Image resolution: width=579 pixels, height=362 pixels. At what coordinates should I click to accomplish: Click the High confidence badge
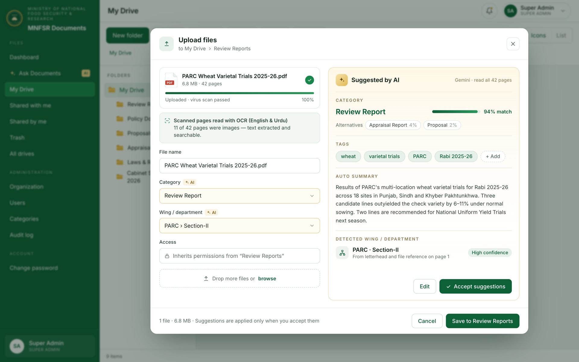(490, 253)
